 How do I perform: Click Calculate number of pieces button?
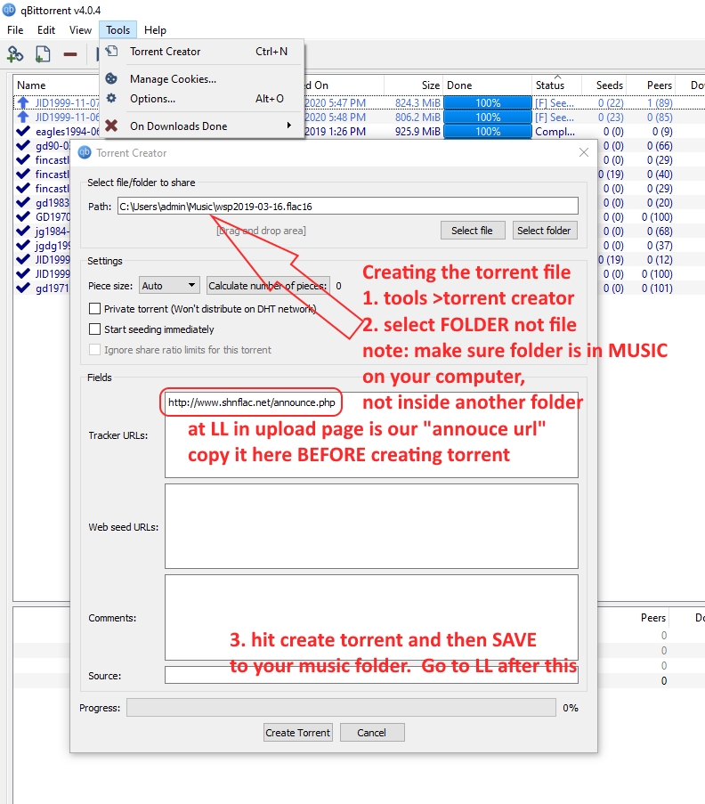point(268,286)
